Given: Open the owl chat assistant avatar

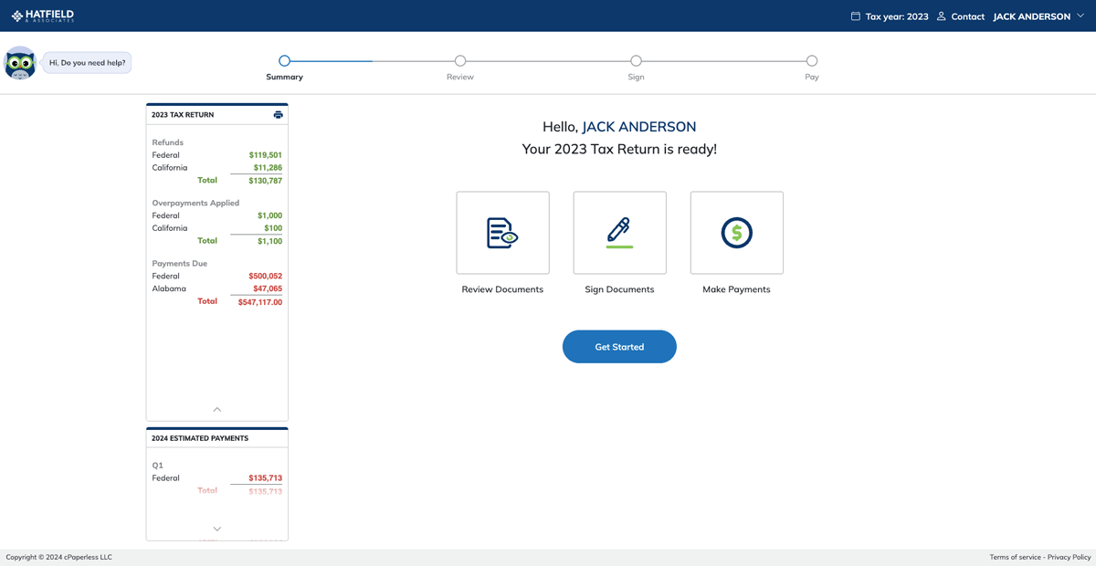Looking at the screenshot, I should coord(20,62).
